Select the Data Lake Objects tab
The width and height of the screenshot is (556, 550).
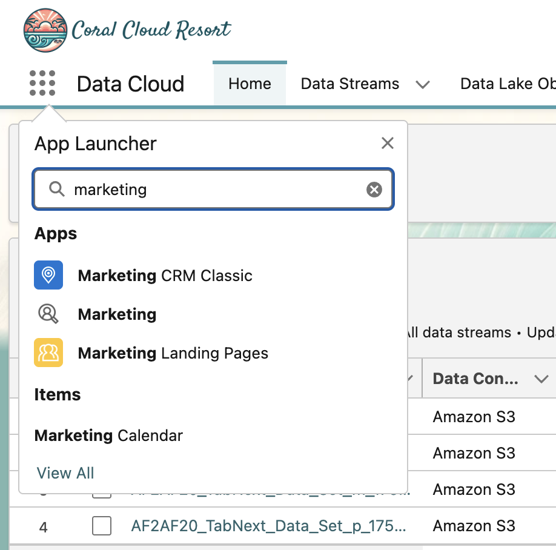(508, 84)
